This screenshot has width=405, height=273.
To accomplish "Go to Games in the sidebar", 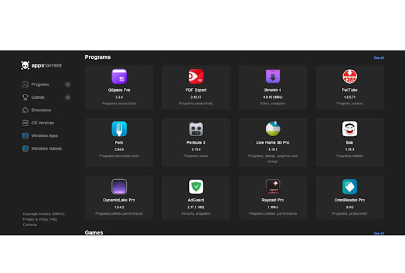I will point(38,98).
